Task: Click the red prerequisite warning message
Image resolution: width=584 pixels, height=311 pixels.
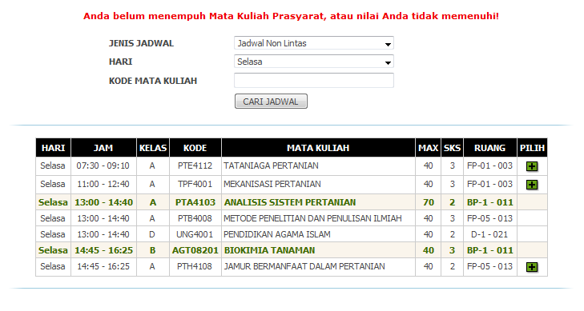Action: 291,16
